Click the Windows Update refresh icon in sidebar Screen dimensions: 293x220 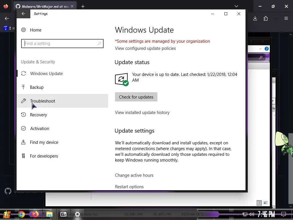pyautogui.click(x=23, y=74)
